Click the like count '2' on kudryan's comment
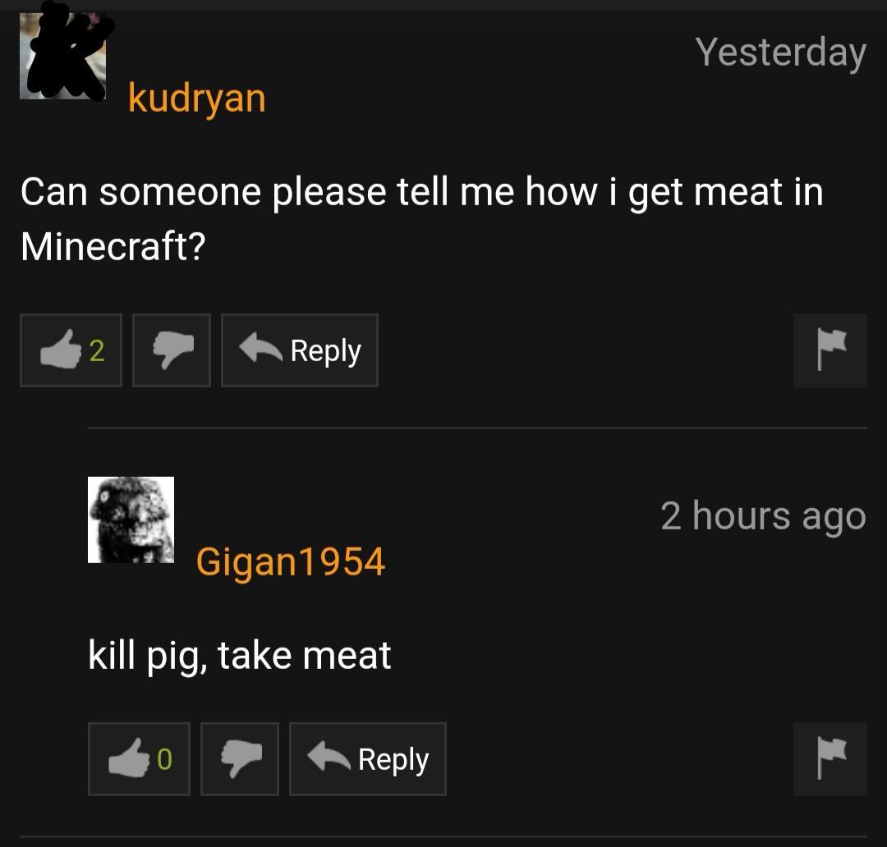The image size is (887, 847). [97, 351]
